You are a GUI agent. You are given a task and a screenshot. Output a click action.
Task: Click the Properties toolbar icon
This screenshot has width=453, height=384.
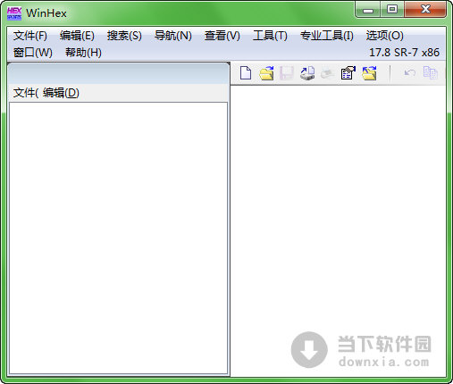(348, 73)
